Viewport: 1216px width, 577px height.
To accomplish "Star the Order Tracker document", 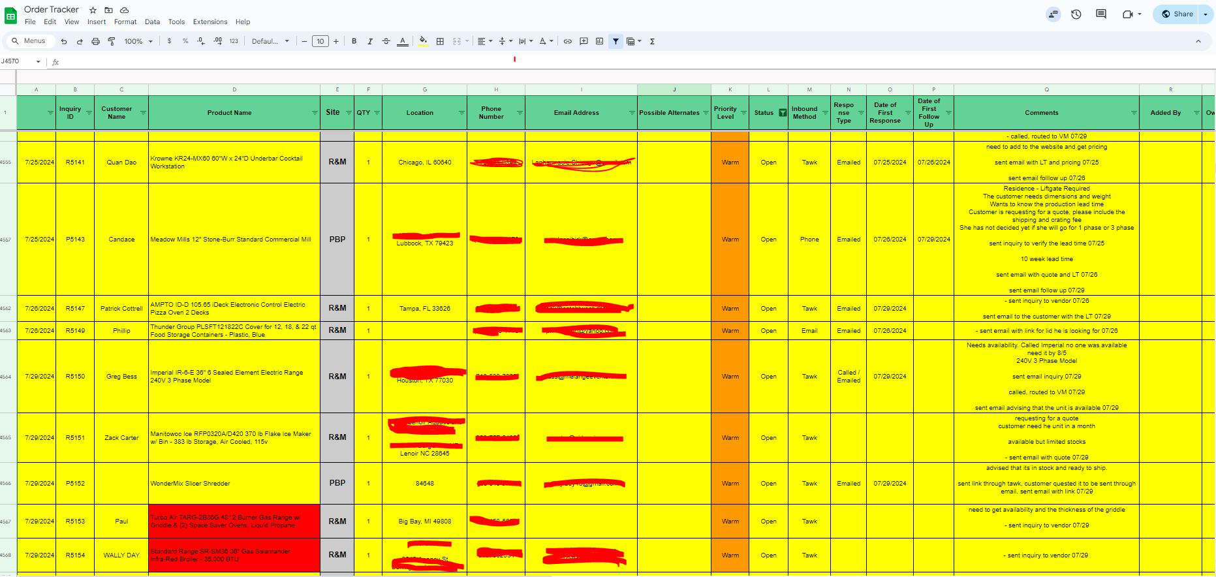I will 93,10.
